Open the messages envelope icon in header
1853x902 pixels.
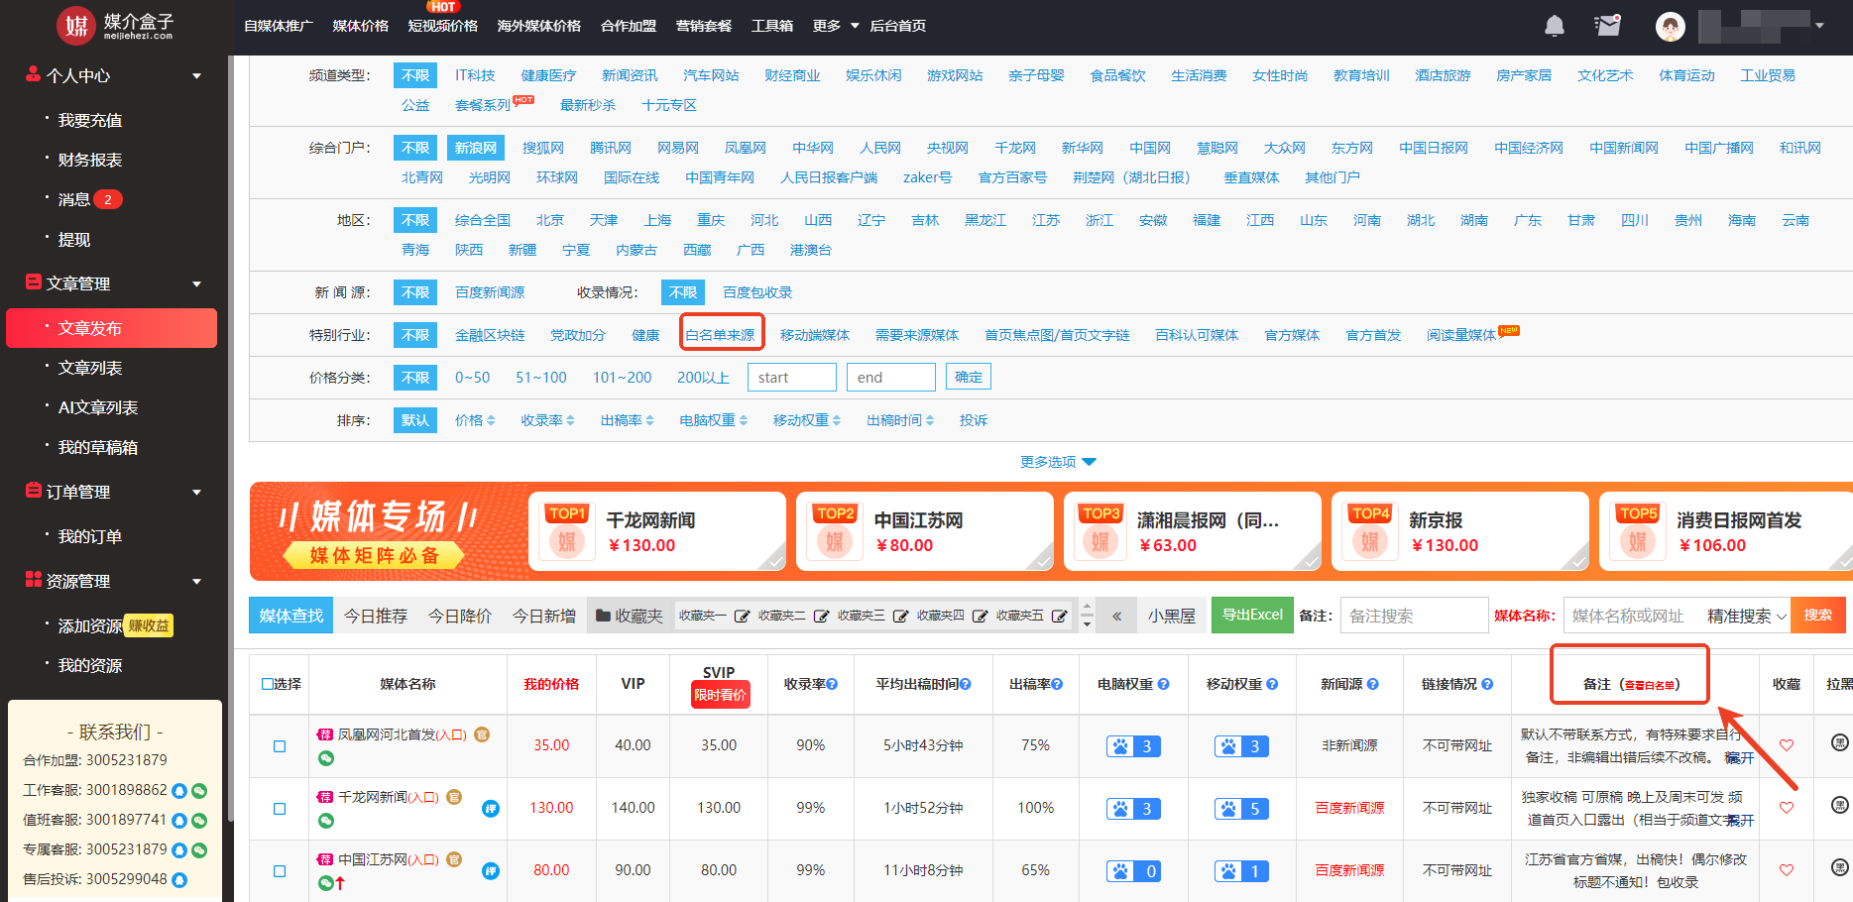click(1607, 26)
